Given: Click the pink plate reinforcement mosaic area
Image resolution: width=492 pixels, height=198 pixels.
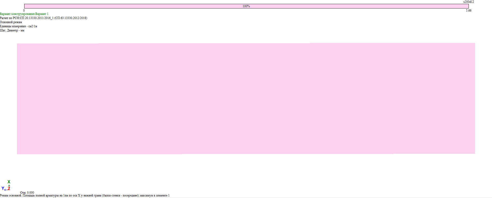Looking at the screenshot, I should 246,98.
